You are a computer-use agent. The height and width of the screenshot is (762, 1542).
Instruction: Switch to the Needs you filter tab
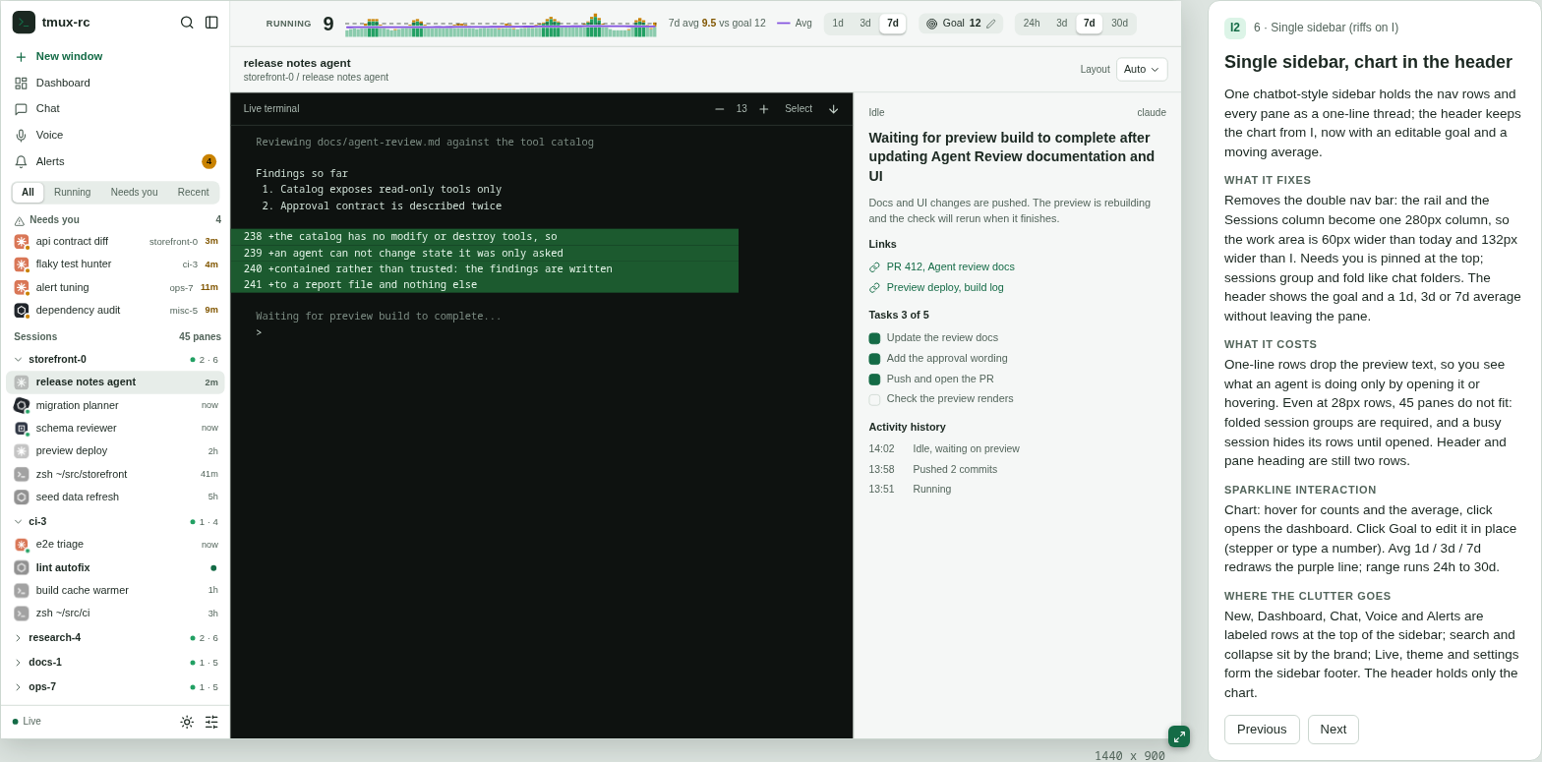(x=135, y=193)
